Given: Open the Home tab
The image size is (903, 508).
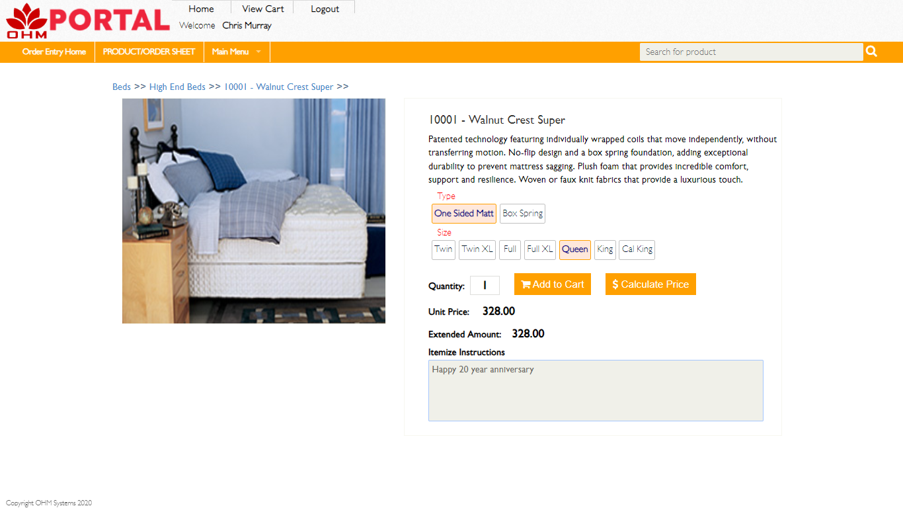Looking at the screenshot, I should pos(201,9).
